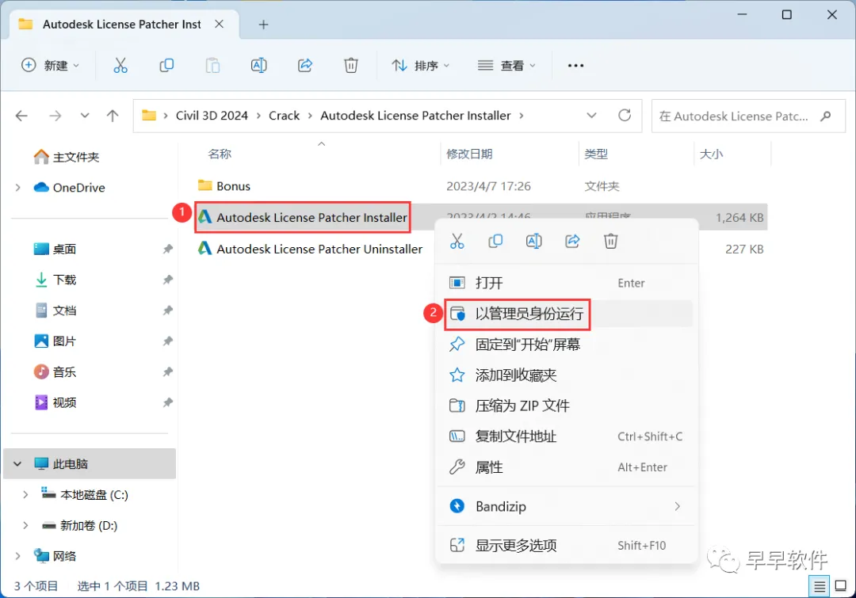Image resolution: width=856 pixels, height=598 pixels.
Task: Expand the OneDrive tree node
Action: tap(18, 188)
